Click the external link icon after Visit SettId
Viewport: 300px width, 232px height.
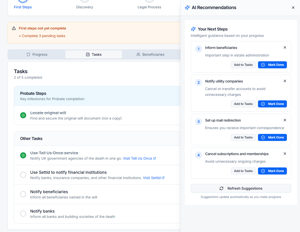tap(164, 178)
